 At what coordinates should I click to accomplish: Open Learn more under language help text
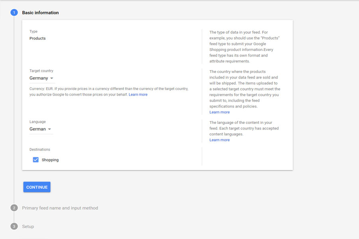point(219,140)
